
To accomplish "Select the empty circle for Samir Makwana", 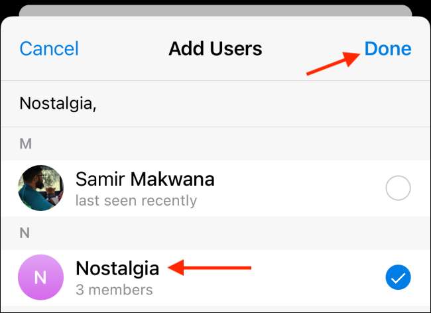I will click(398, 190).
